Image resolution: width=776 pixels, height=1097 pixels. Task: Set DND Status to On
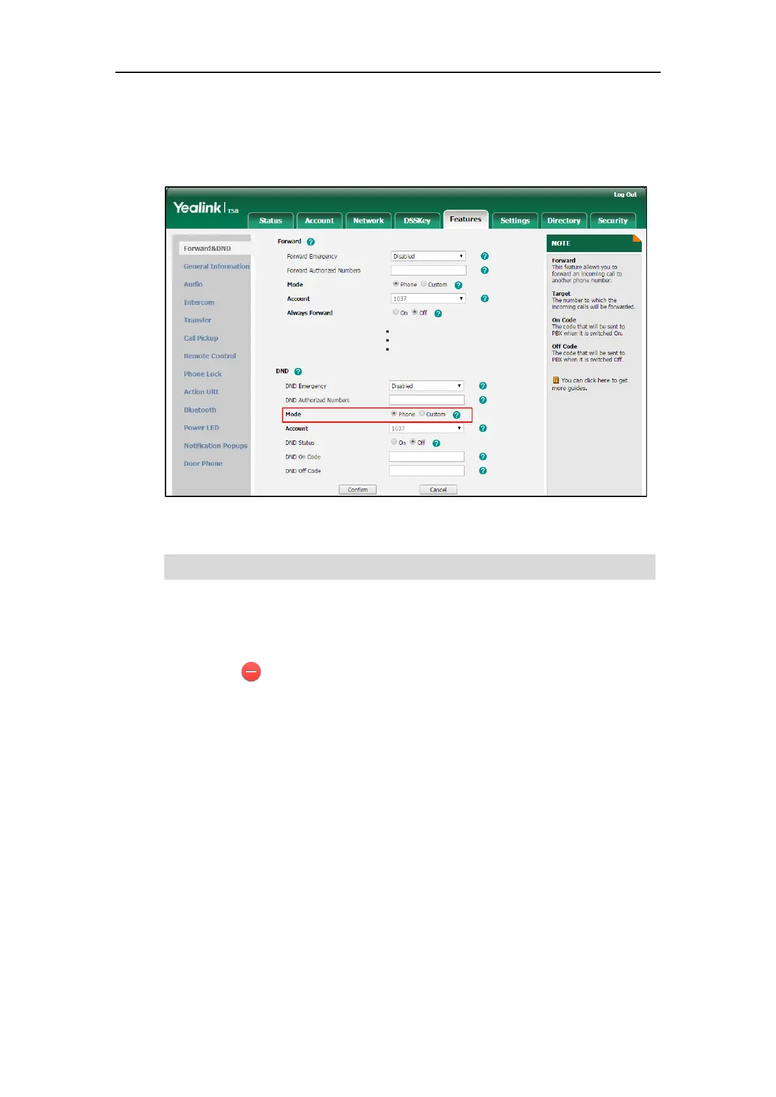pyautogui.click(x=394, y=442)
